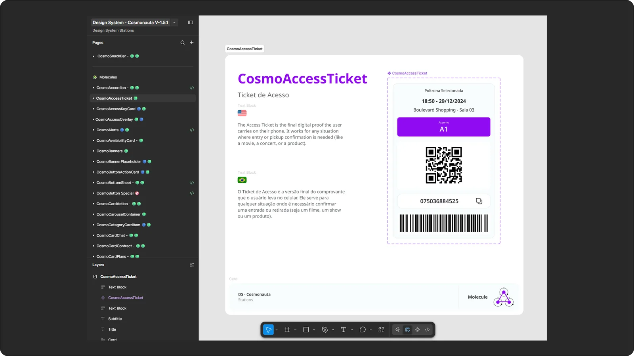This screenshot has width=634, height=356.
Task: Click the copy icon beside code 075036884525
Action: pos(479,201)
